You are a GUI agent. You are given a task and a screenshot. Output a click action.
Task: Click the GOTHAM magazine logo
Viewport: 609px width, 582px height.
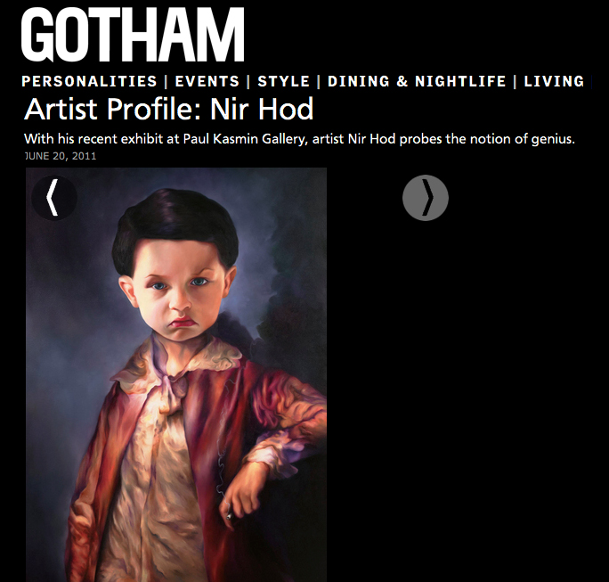pos(133,35)
